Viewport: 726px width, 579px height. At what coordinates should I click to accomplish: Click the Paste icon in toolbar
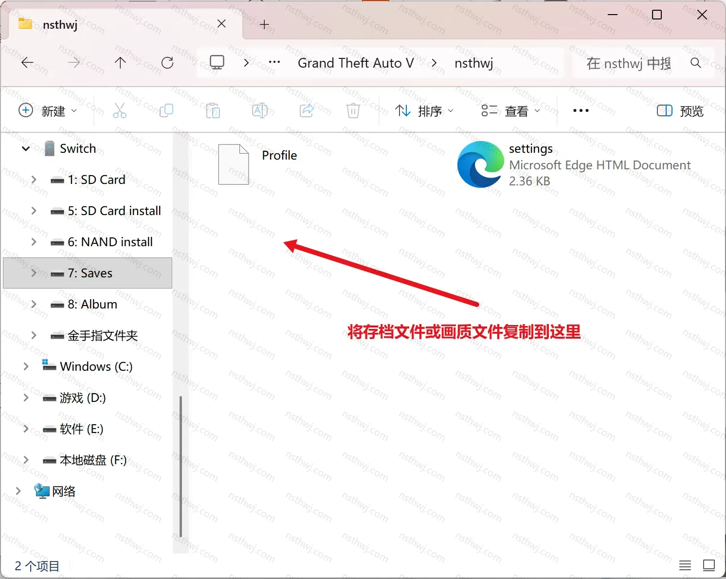click(x=213, y=111)
